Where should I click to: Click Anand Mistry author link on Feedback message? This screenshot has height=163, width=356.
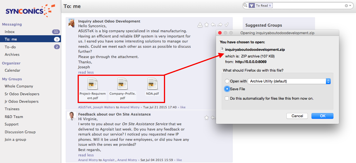pyautogui.click(x=88, y=160)
